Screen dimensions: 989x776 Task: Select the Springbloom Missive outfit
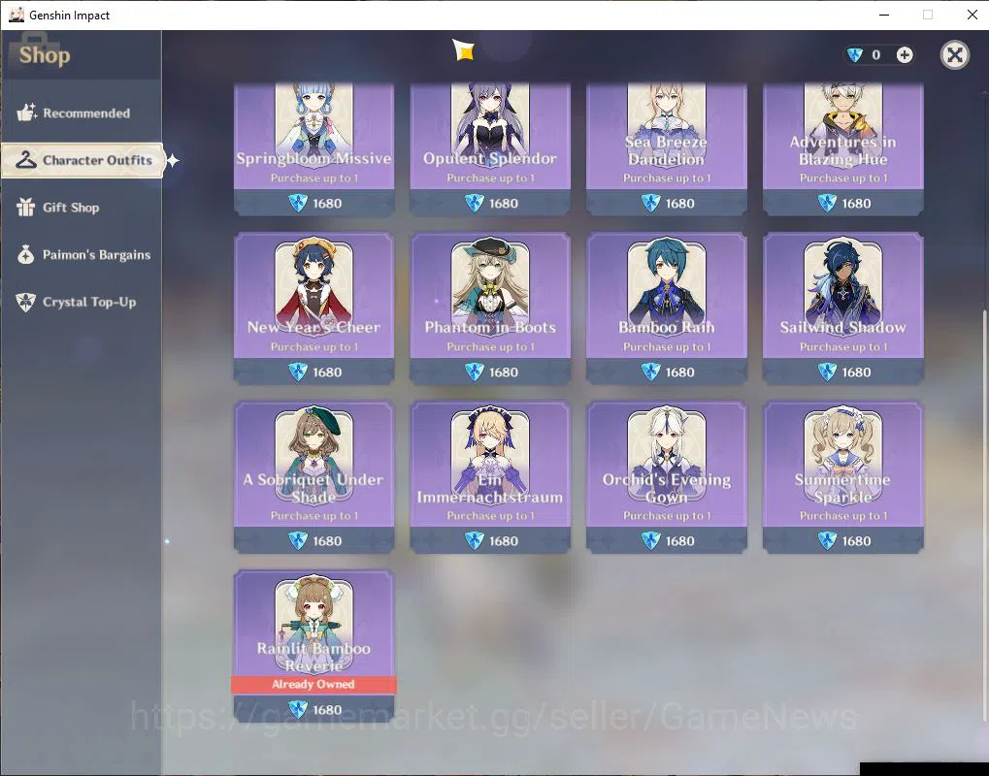click(x=314, y=148)
